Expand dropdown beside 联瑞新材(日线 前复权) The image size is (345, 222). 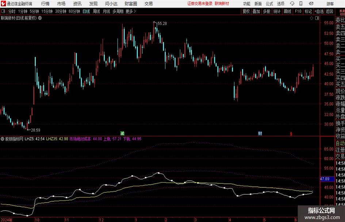coord(40,18)
